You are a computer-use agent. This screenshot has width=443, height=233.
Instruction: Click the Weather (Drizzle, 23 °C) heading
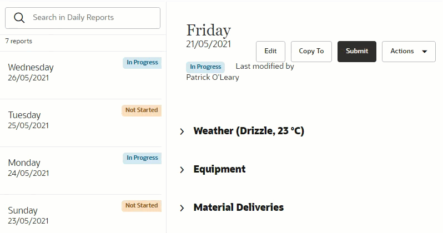tap(249, 131)
